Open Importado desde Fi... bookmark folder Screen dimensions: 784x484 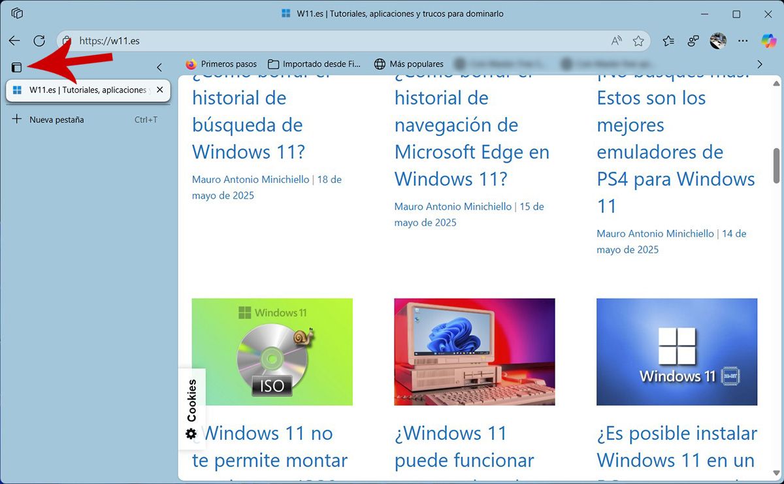click(314, 64)
